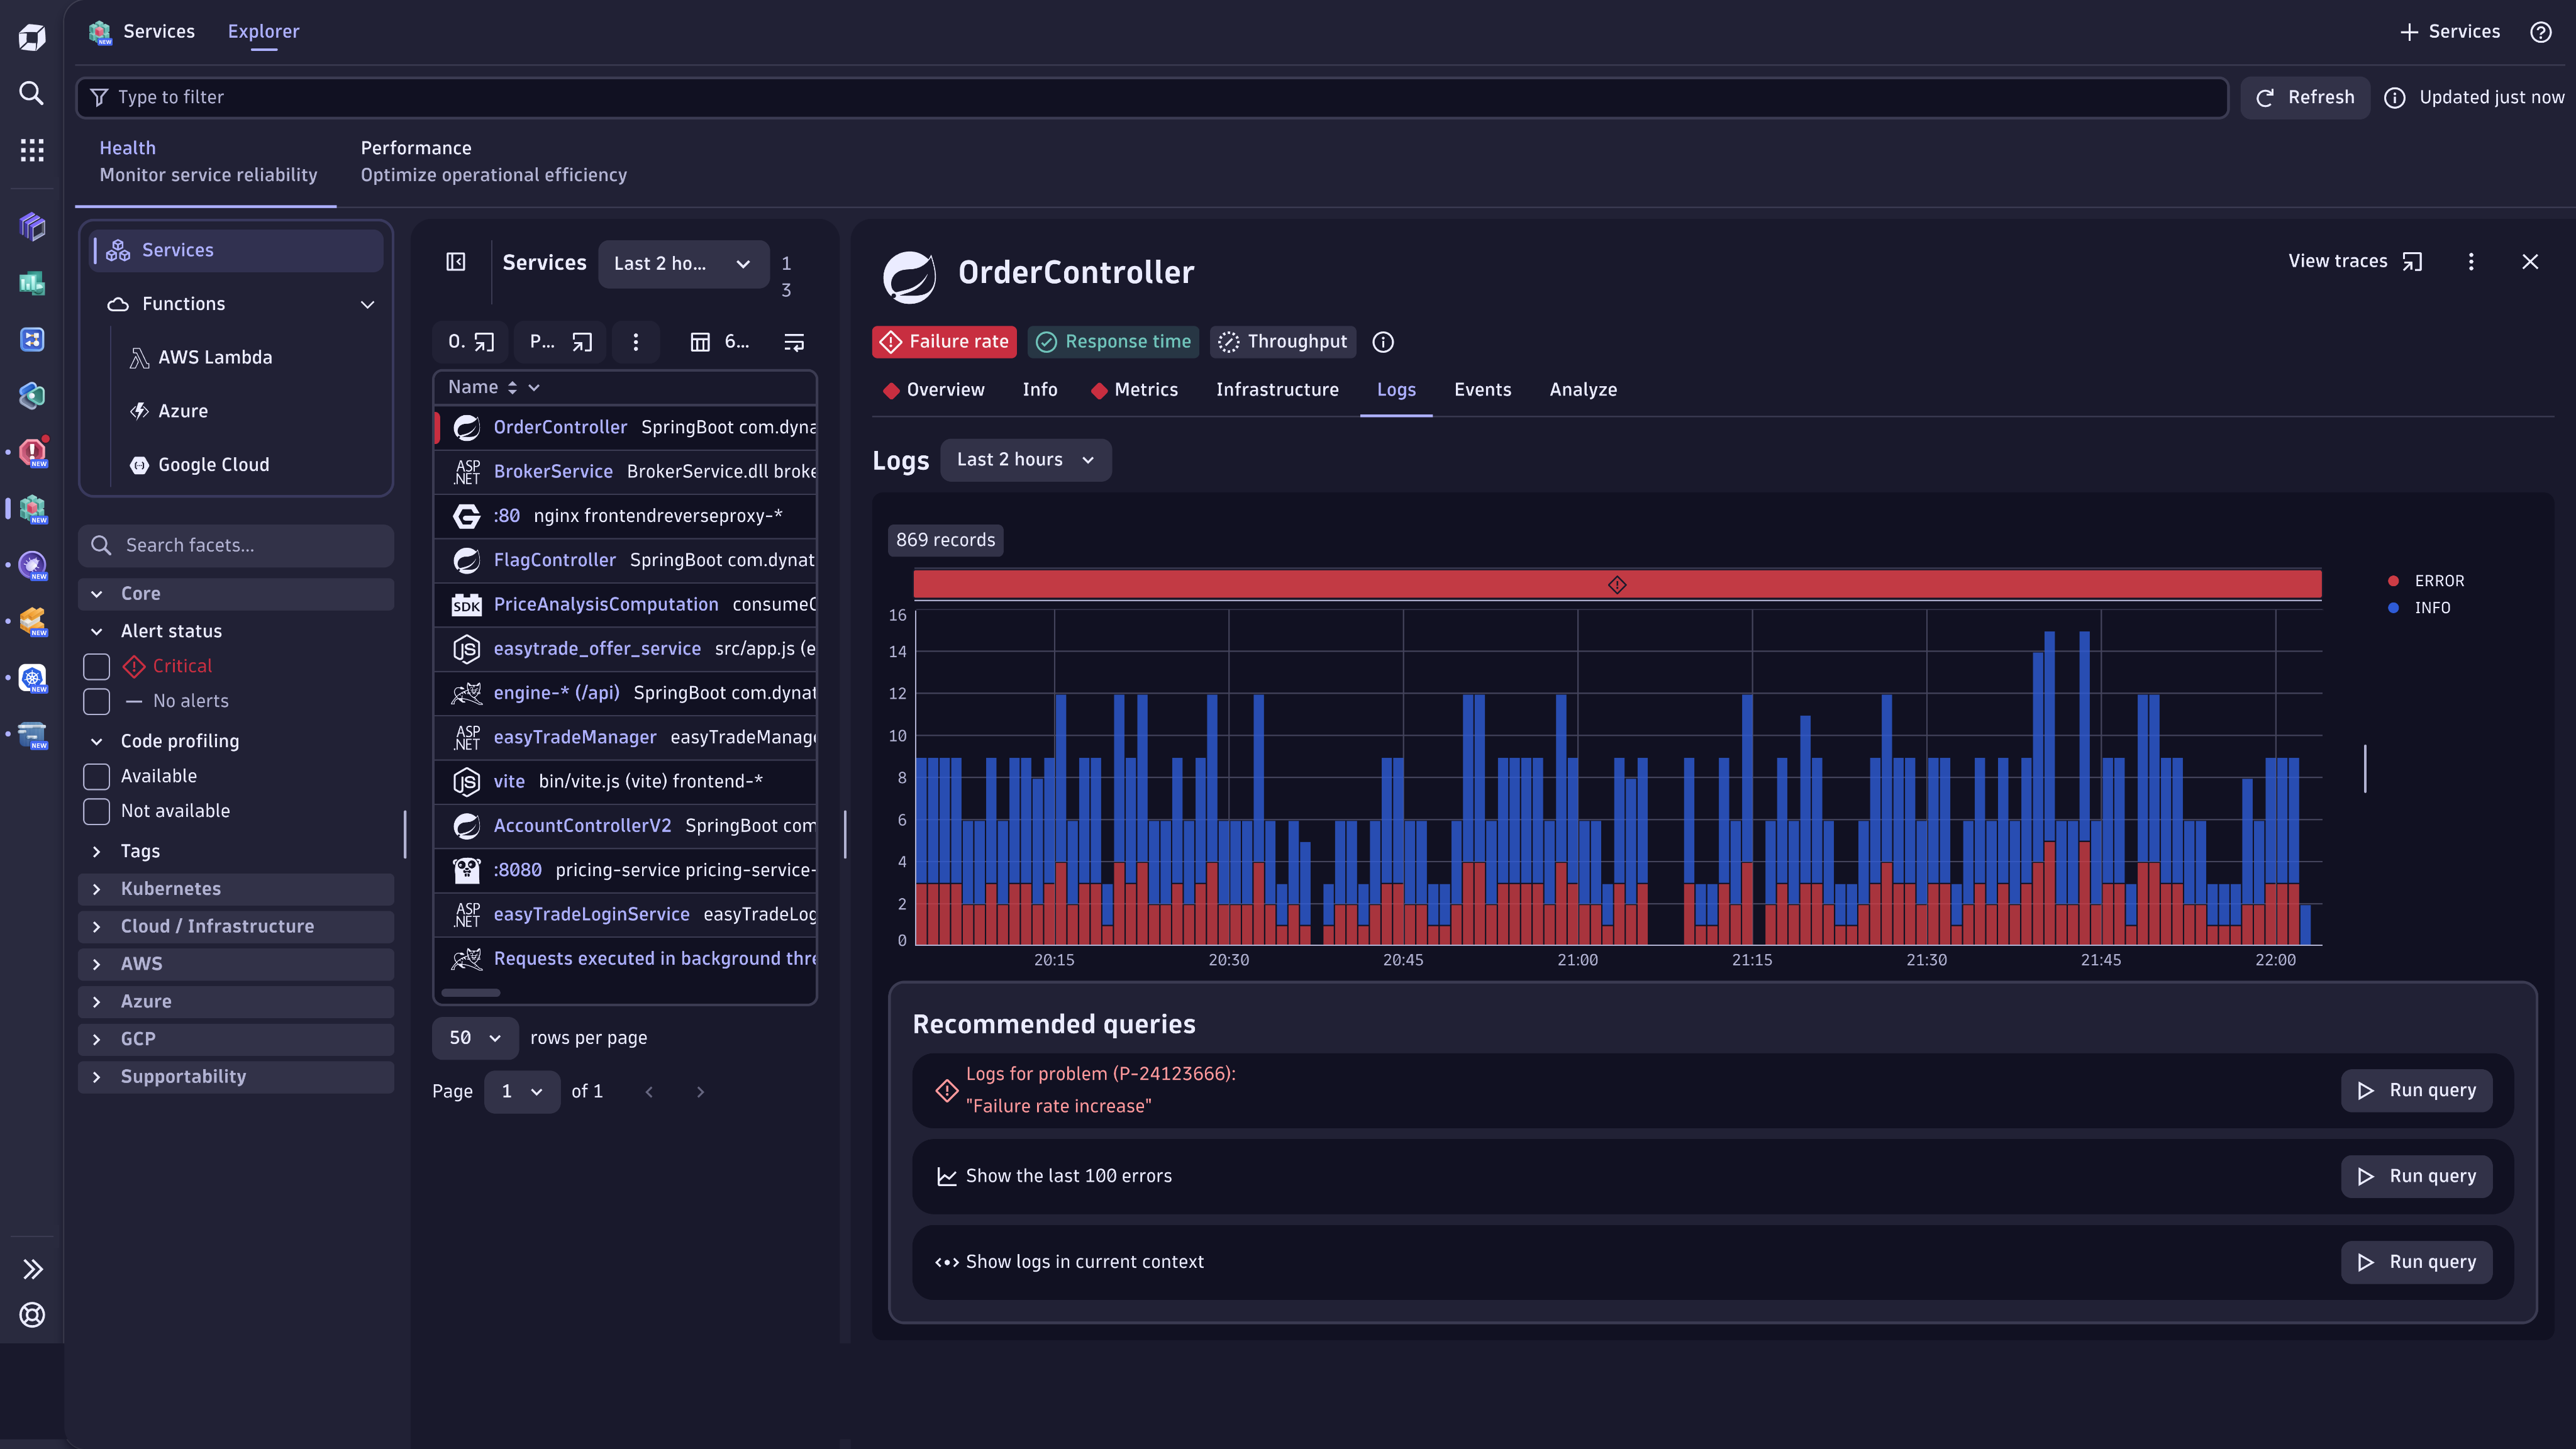Click the search magnifier icon in left rail
Viewport: 2576px width, 1449px height.
tap(32, 93)
